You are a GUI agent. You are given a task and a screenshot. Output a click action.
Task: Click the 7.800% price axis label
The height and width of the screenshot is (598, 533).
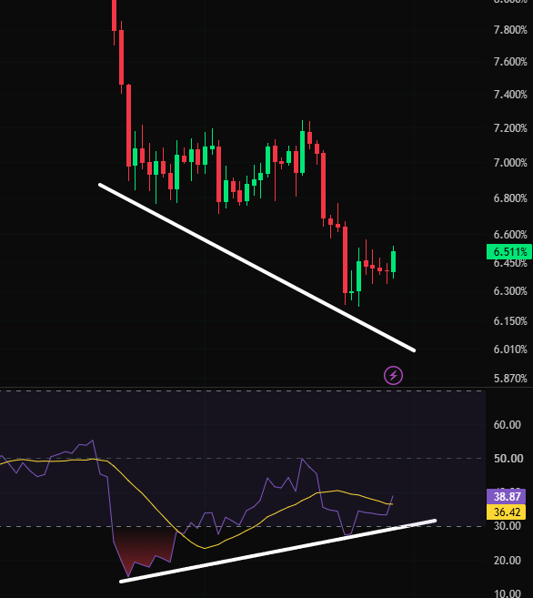510,30
